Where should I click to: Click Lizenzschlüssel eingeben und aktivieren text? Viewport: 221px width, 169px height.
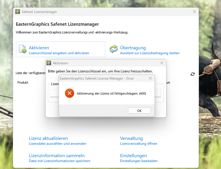(x=59, y=53)
